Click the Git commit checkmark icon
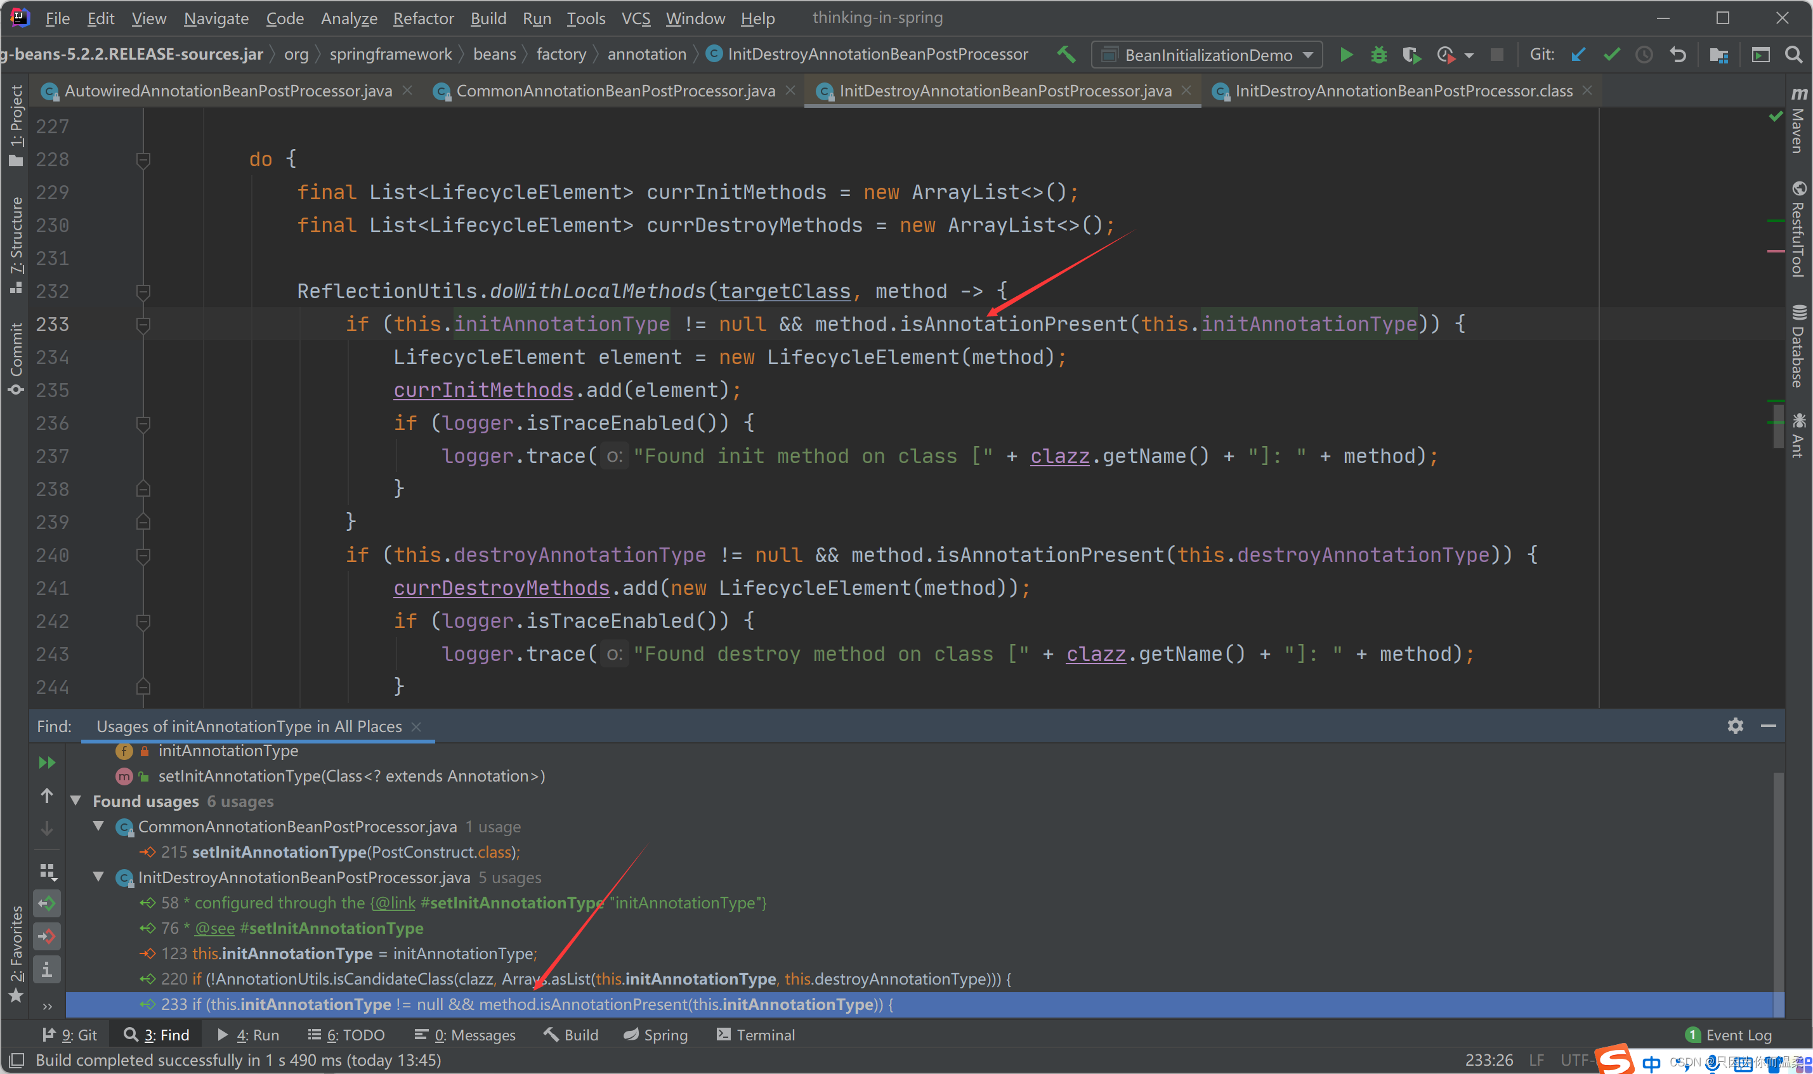 1611,55
